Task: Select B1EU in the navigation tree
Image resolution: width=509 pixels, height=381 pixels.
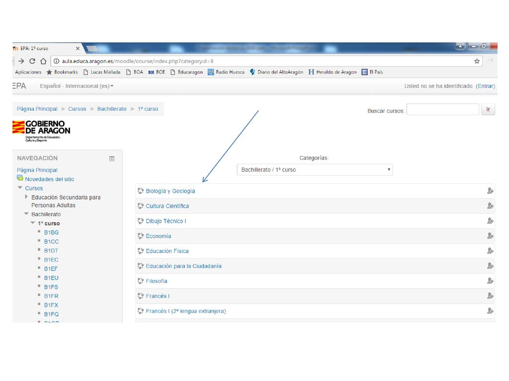Action: (51, 278)
